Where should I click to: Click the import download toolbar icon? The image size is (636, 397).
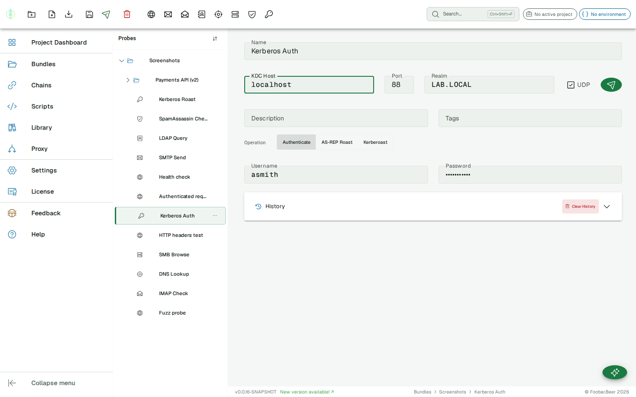(x=68, y=14)
